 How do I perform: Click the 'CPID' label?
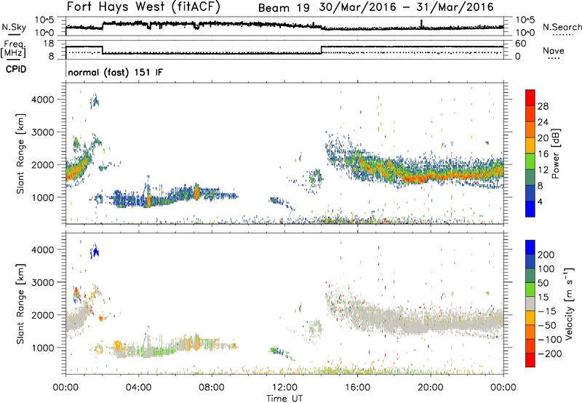point(16,69)
